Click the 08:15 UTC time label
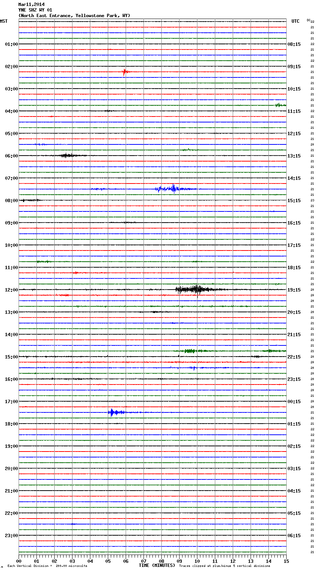 (x=294, y=44)
